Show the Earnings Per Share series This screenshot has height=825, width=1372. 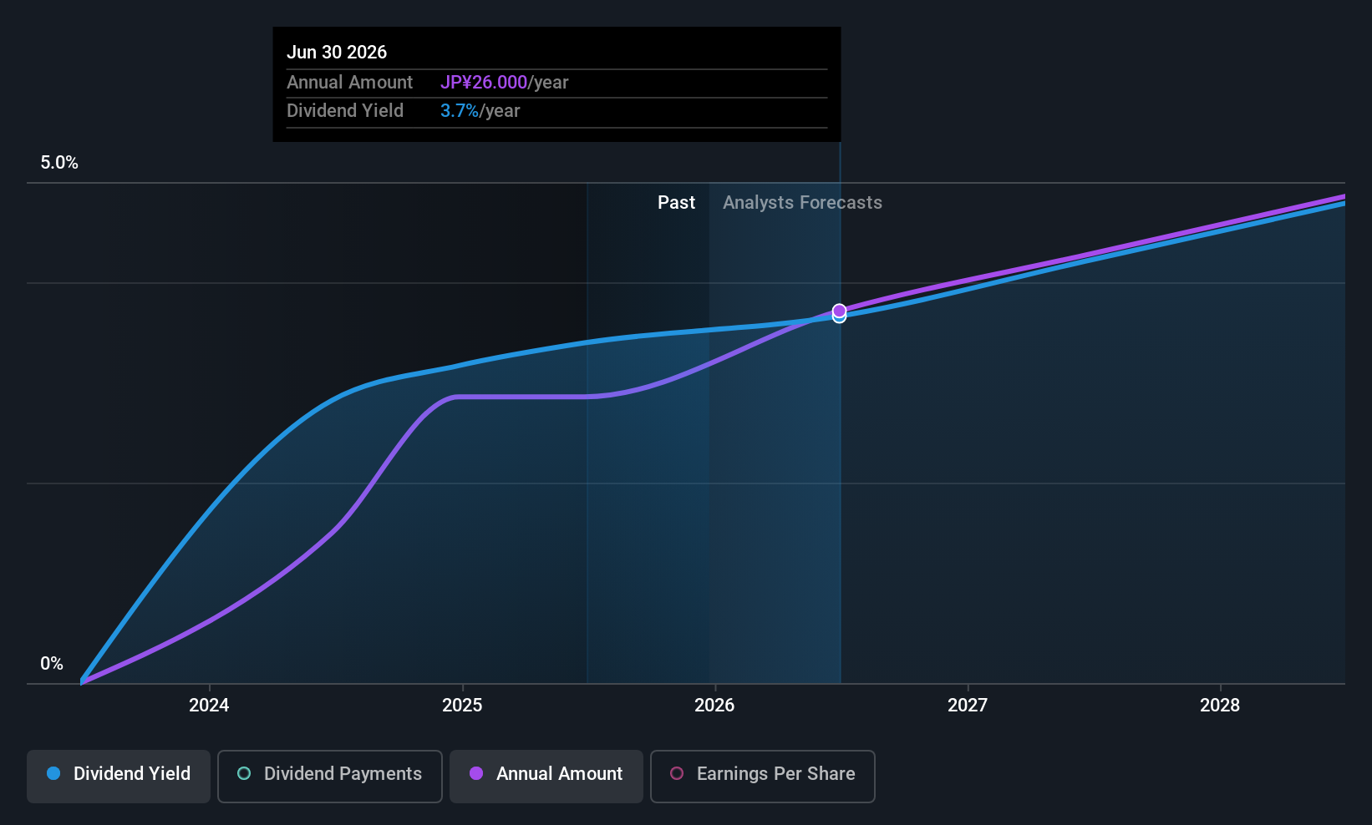(762, 776)
